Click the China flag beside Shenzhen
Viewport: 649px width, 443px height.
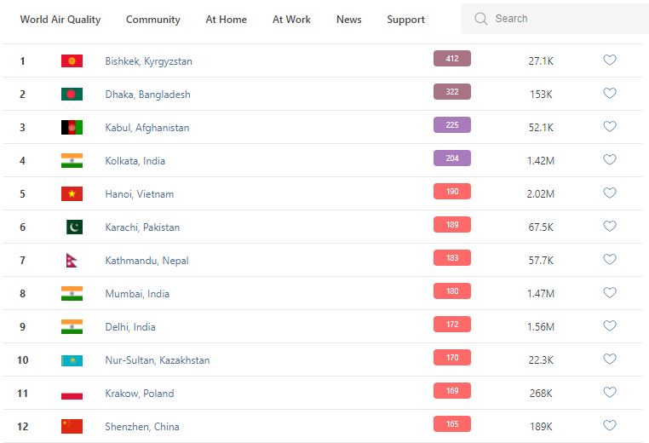[72, 427]
